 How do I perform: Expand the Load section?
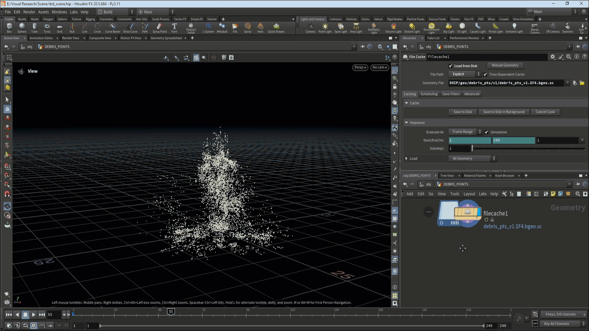[406, 158]
